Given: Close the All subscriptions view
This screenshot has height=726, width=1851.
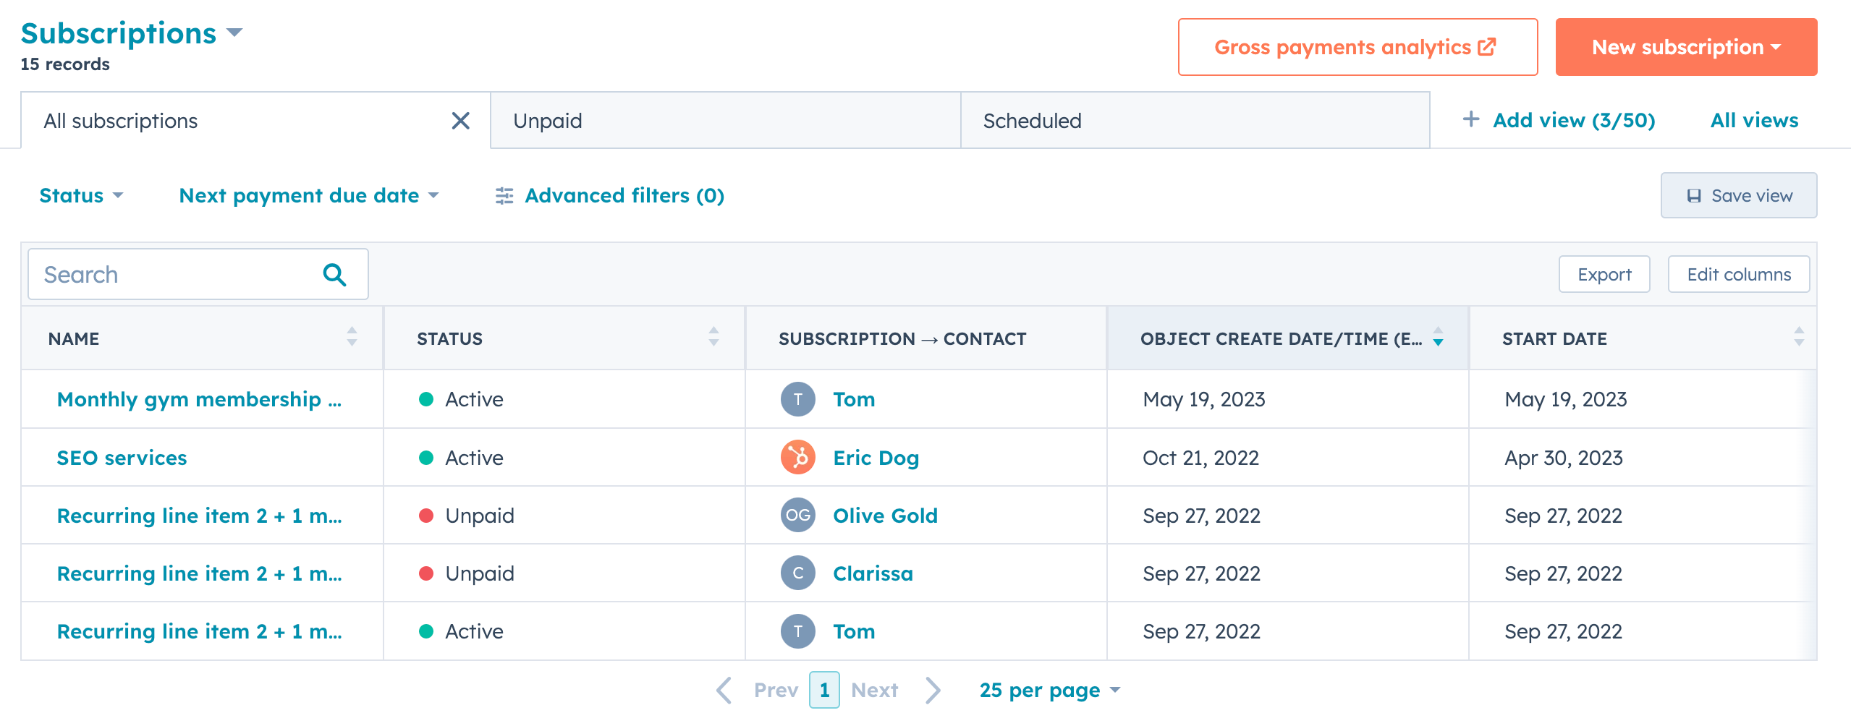Looking at the screenshot, I should point(461,121).
